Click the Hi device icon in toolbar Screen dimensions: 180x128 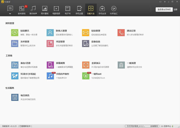[10, 8]
